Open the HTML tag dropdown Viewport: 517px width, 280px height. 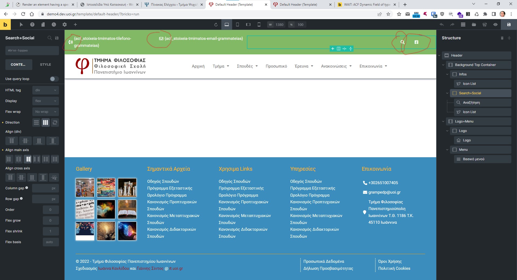tap(46, 90)
